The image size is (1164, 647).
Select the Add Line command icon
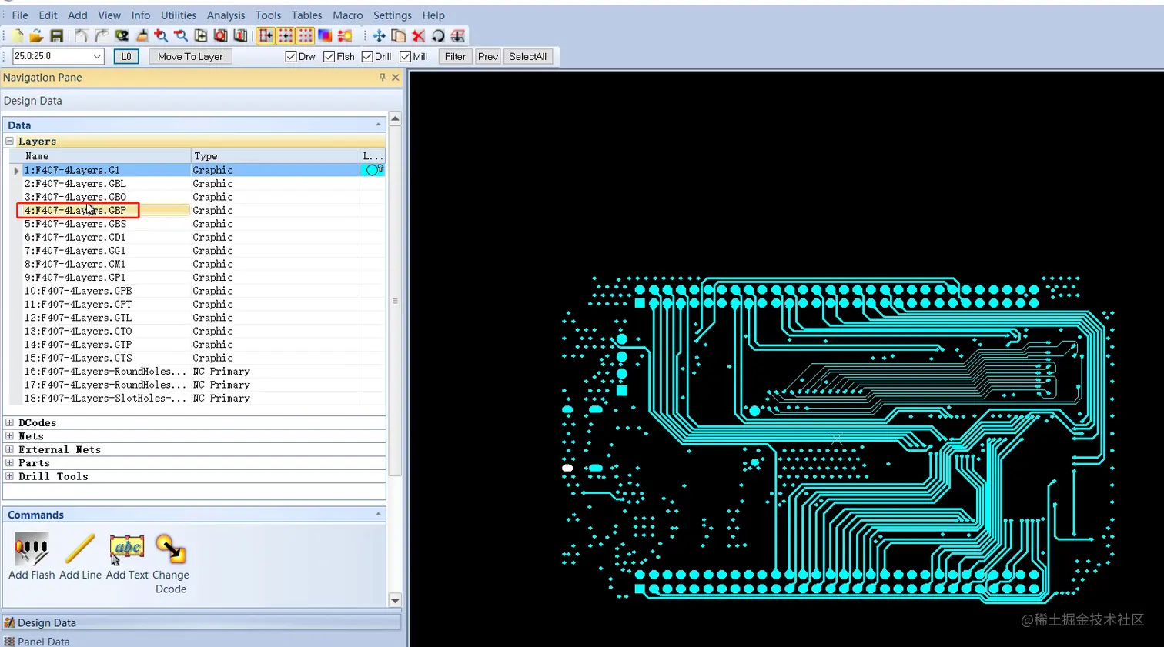(x=80, y=549)
